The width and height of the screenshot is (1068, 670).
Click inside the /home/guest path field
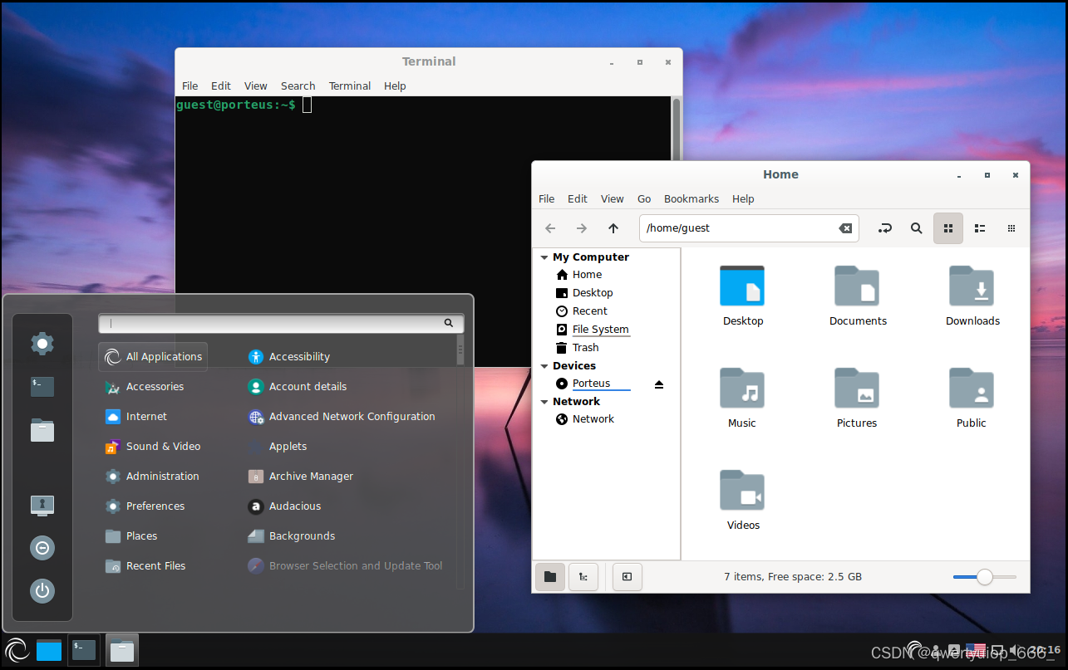[x=740, y=227]
